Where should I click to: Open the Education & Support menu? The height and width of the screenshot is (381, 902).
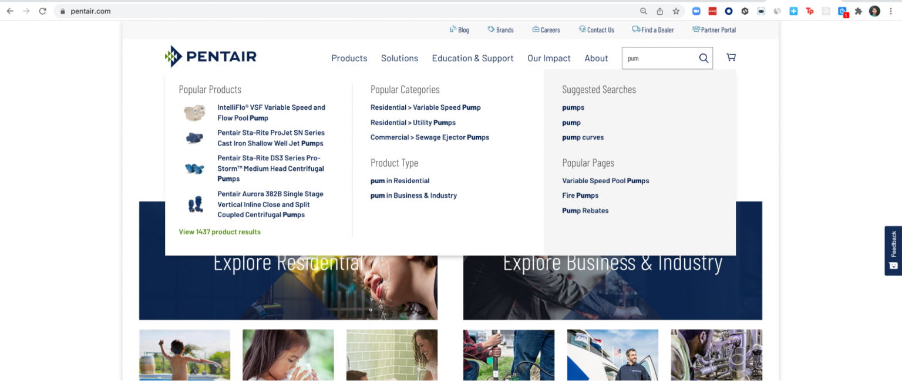[473, 58]
